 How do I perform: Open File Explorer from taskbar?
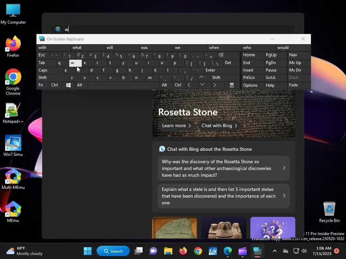[168, 251]
